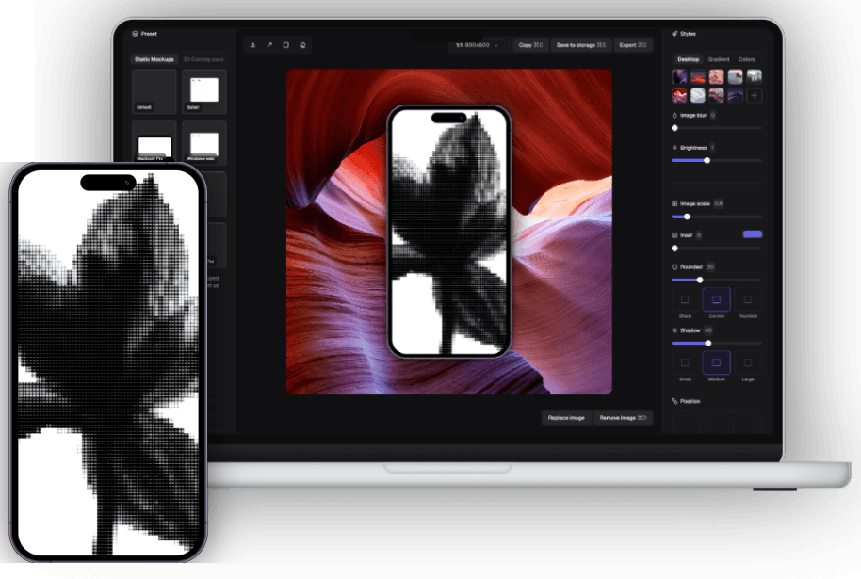This screenshot has height=579, width=861.
Task: Pick the red canyon background thumbnail
Action: [679, 95]
